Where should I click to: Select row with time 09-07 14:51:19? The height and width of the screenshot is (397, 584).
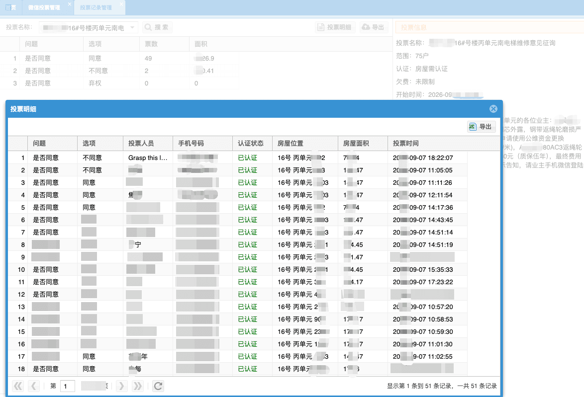(238, 245)
